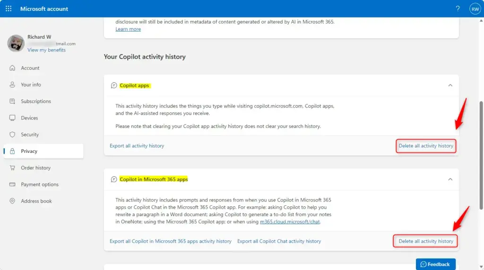Click the Copilot in Microsoft 365 apps heading
484x270 pixels.
point(154,179)
